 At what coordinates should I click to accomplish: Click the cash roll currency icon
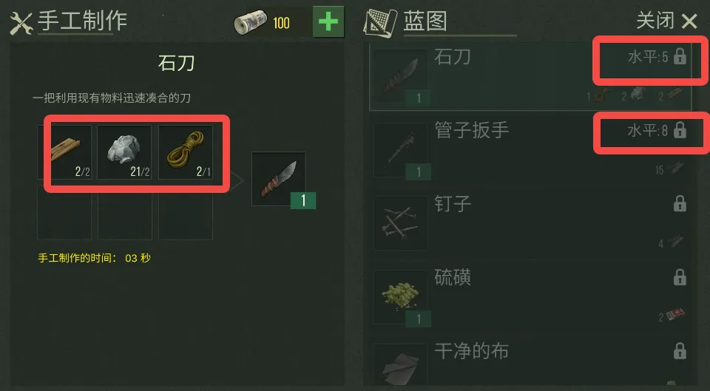pos(251,23)
